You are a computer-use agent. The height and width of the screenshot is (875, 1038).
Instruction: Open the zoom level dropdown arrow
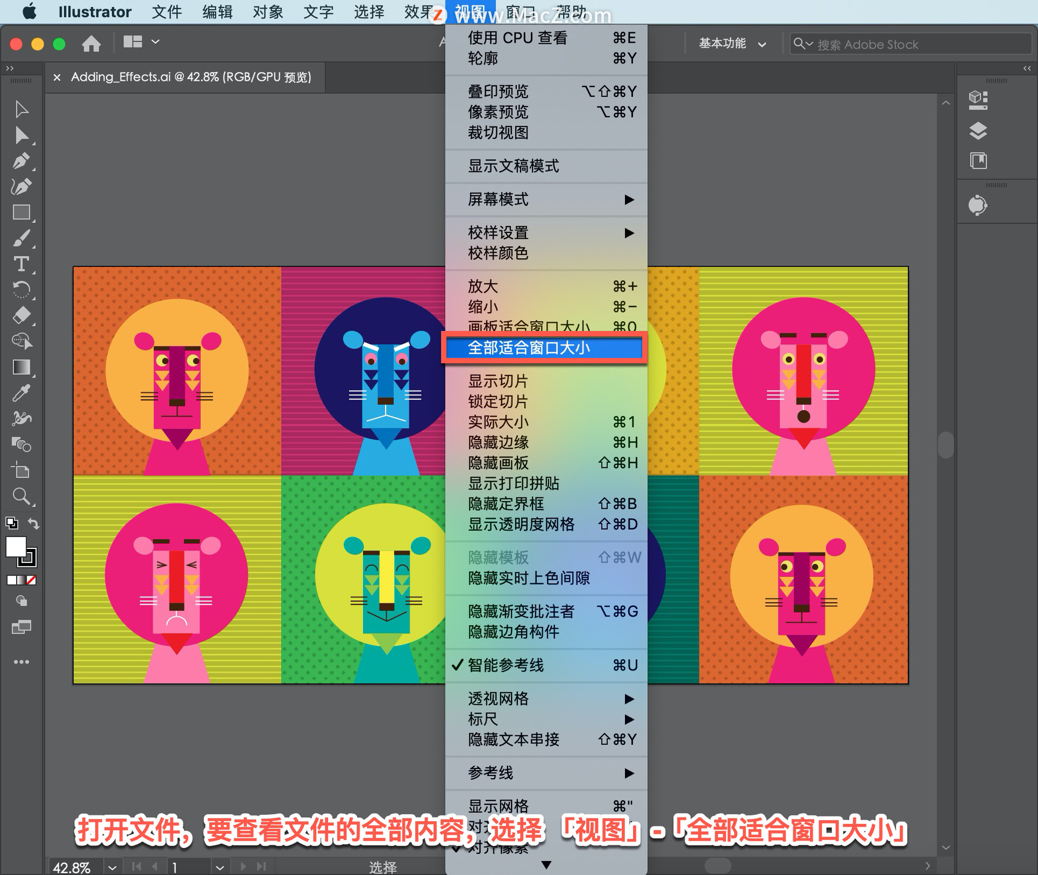(x=112, y=867)
